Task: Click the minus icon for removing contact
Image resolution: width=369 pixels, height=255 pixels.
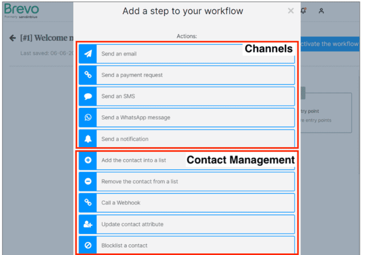Action: click(x=88, y=182)
